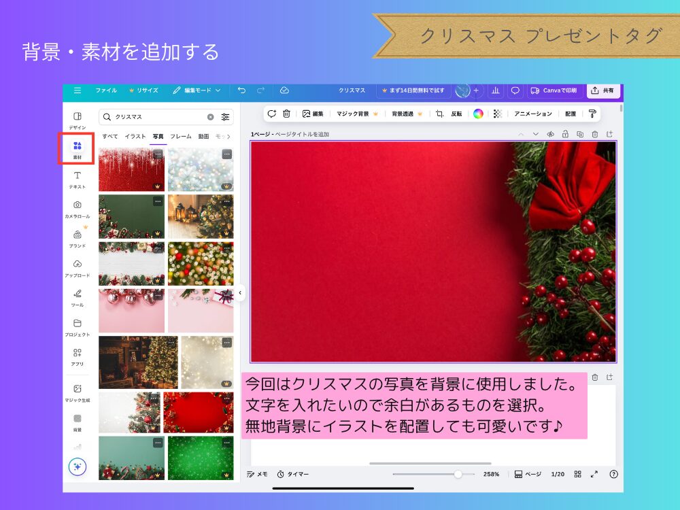Toggle the transparency (checkerboard) control
Screen dimensions: 680x510
tap(498, 114)
